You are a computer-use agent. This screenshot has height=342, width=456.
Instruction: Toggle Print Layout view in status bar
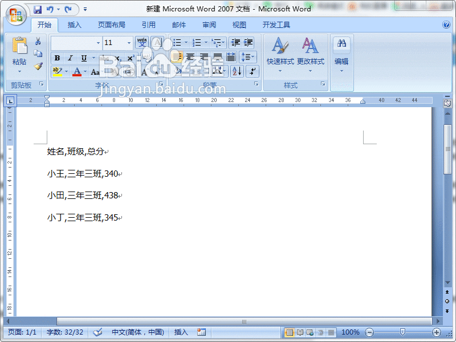coord(290,332)
